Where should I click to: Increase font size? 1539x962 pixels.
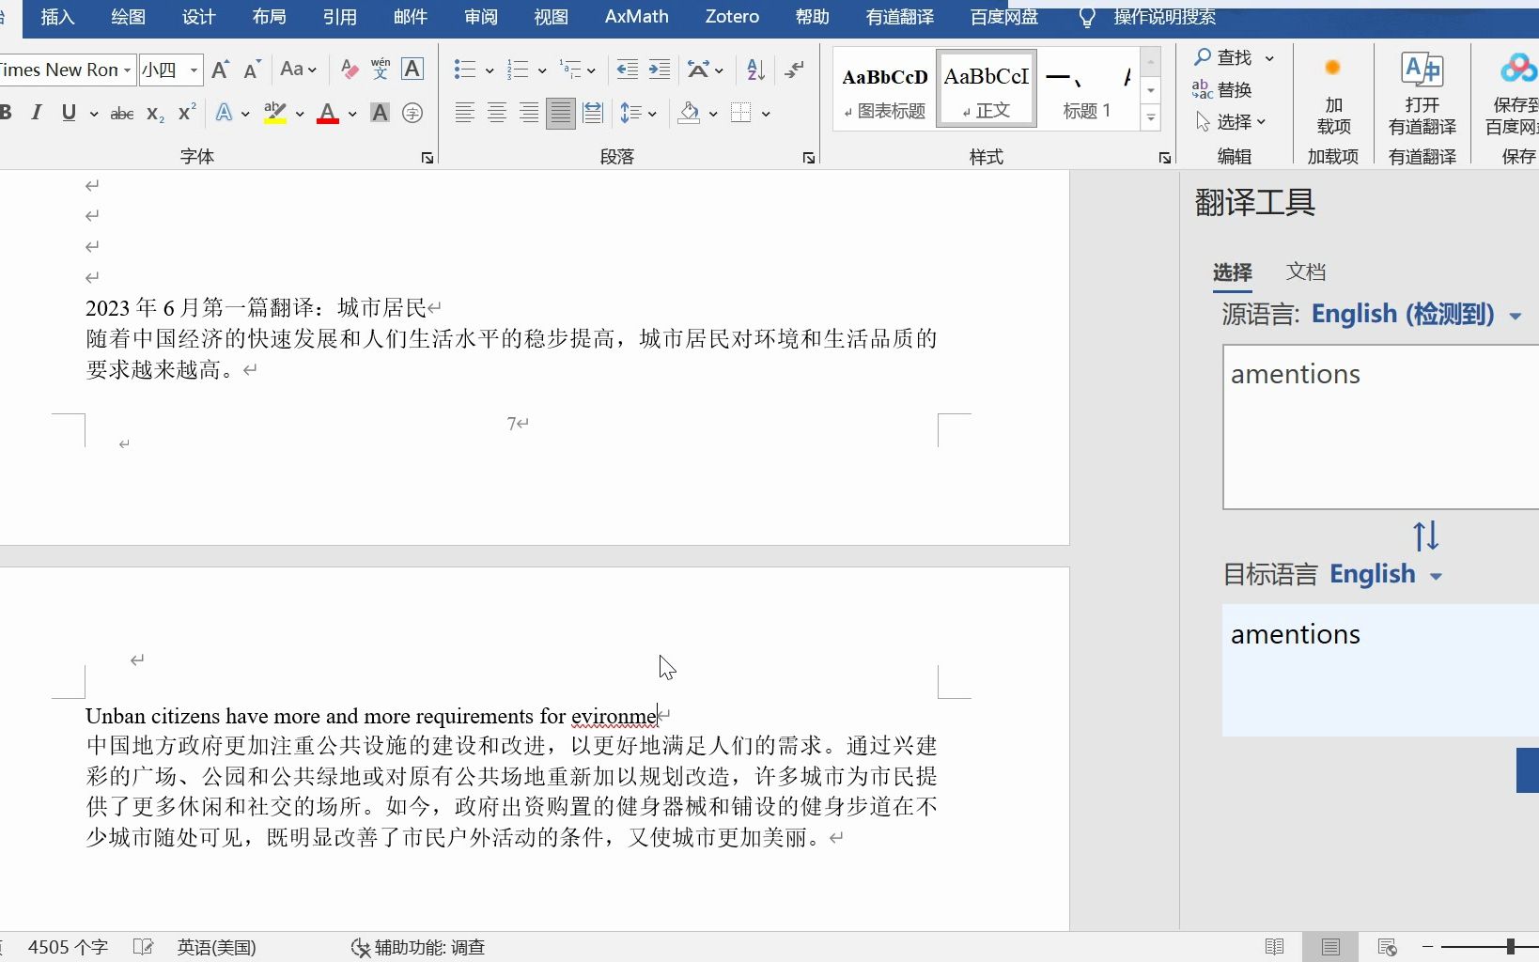click(221, 70)
